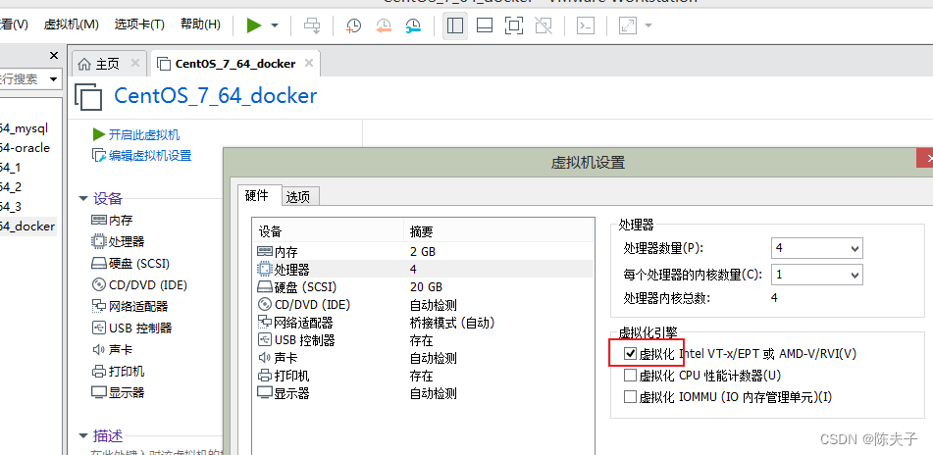Select USB 控制器 row in settings device list

pos(423,340)
